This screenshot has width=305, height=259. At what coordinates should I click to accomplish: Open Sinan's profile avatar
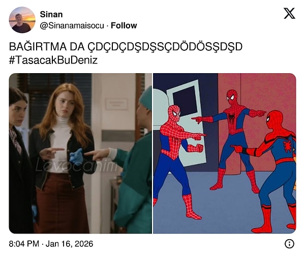22,20
